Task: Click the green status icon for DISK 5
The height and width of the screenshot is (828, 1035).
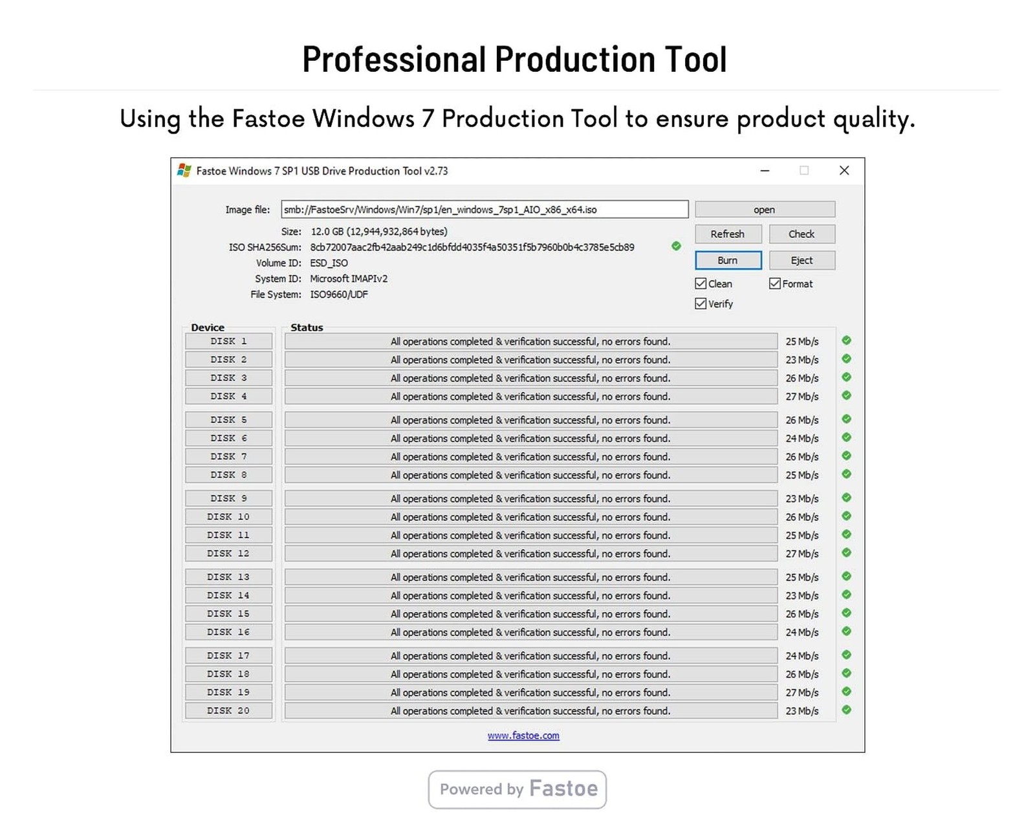Action: [846, 419]
